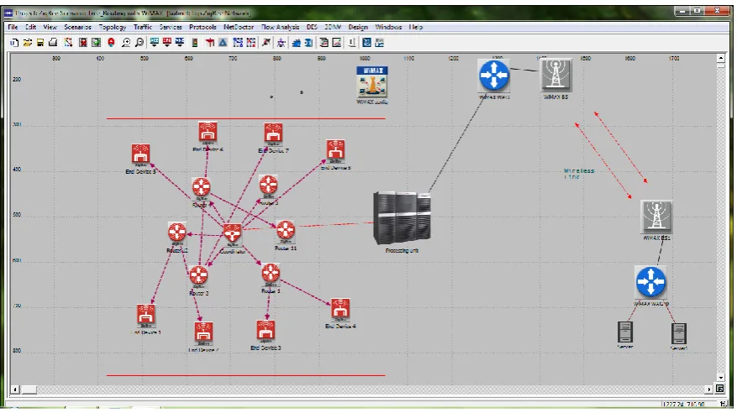Open the Services menu
Image resolution: width=737 pixels, height=413 pixels.
pyautogui.click(x=171, y=27)
